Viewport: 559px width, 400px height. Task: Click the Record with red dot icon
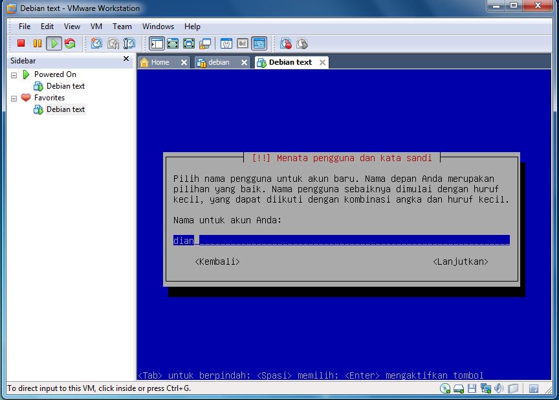coord(286,43)
